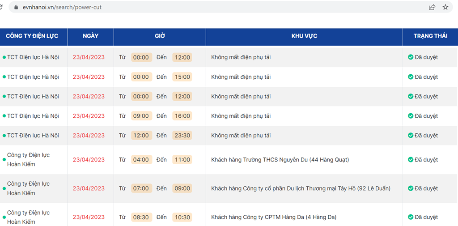Click Đã duyệt status text in Tây Hồ row

click(426, 188)
